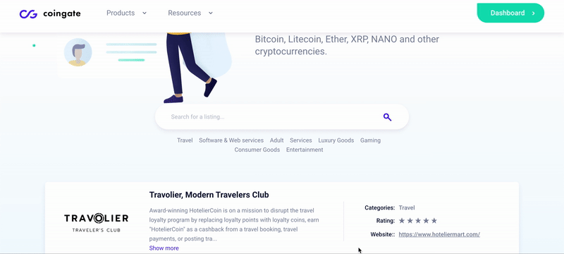The width and height of the screenshot is (564, 254).
Task: Open the Travolier, Modern Travelers Club title
Action: (209, 195)
